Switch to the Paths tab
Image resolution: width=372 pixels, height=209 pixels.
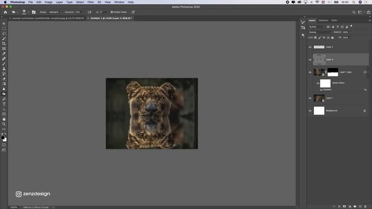coord(334,20)
